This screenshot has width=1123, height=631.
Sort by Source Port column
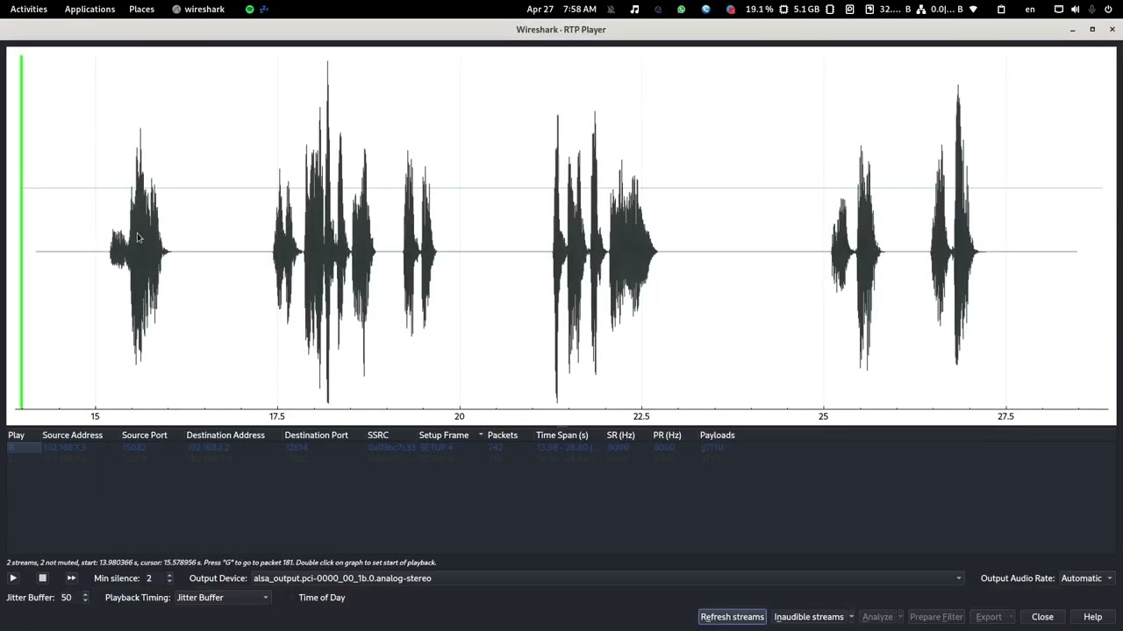(x=144, y=436)
